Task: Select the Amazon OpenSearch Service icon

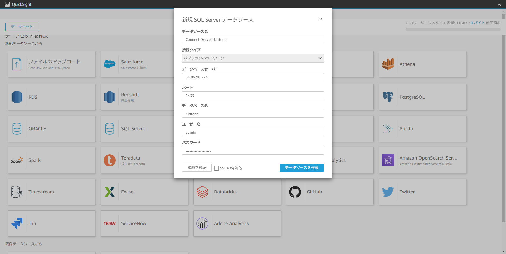Action: point(388,160)
